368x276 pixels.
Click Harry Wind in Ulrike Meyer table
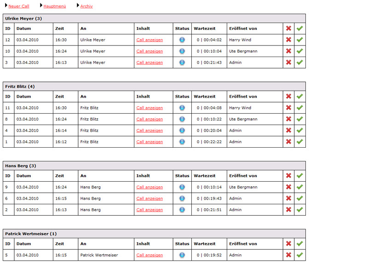pyautogui.click(x=240, y=40)
